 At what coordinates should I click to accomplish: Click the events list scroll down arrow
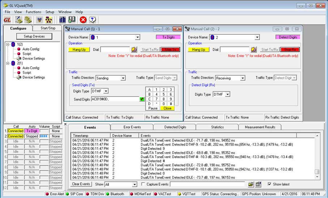pyautogui.click(x=317, y=177)
